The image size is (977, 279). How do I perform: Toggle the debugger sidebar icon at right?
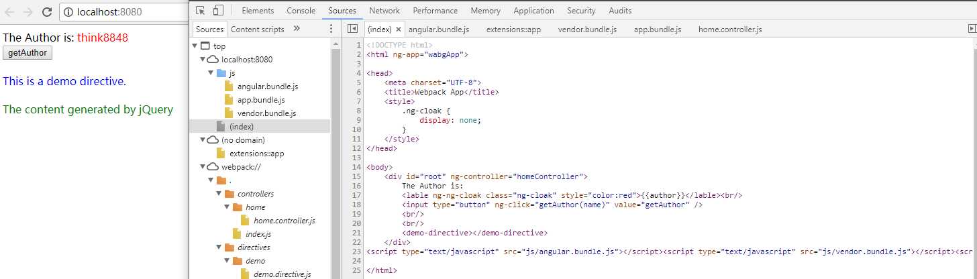tap(972, 29)
